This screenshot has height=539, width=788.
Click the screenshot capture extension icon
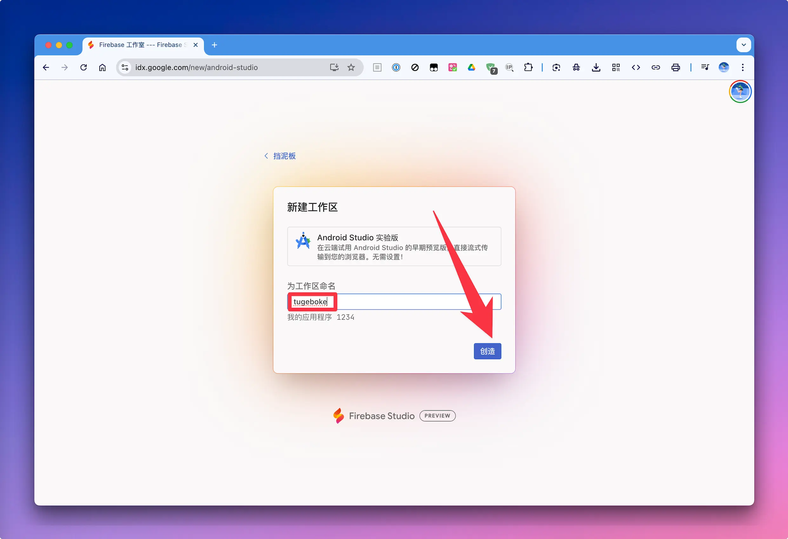pyautogui.click(x=556, y=68)
